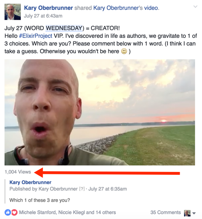Viewport: 202px width, 219px height.
Task: Click the small commenting-as profile avatar
Action: tap(187, 213)
